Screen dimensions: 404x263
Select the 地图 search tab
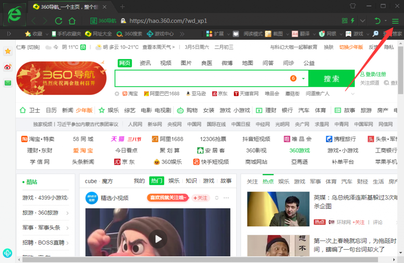248,63
